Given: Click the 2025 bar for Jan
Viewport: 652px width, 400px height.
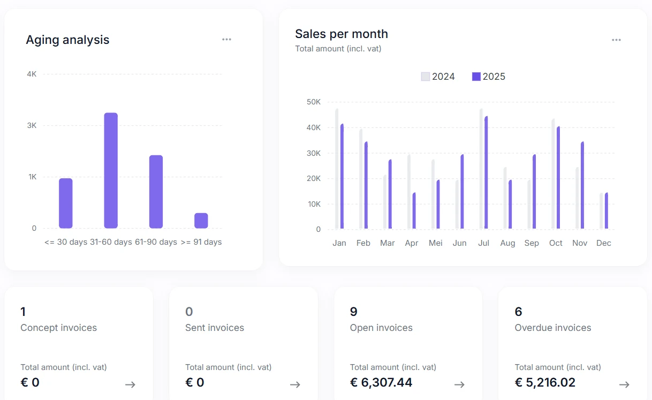Looking at the screenshot, I should 342,177.
